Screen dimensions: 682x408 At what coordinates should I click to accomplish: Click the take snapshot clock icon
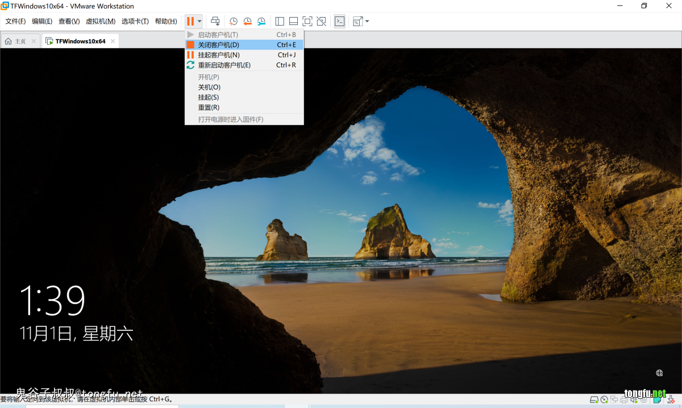pos(234,22)
